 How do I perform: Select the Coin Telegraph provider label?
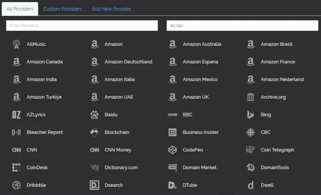(x=277, y=150)
